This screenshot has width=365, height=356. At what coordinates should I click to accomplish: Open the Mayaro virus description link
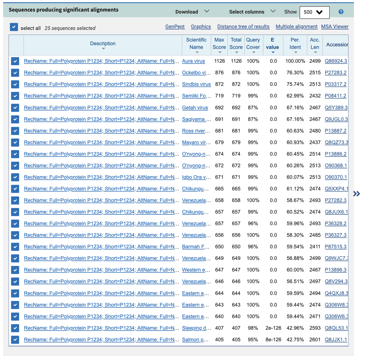pos(102,142)
